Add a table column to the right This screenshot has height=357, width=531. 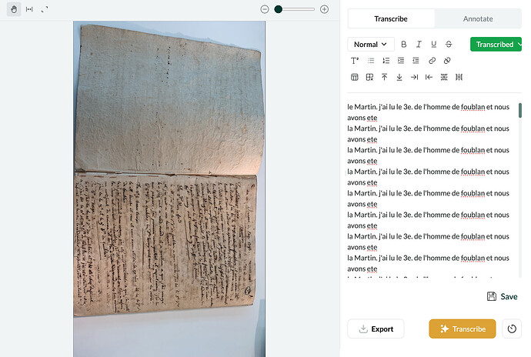tap(414, 77)
